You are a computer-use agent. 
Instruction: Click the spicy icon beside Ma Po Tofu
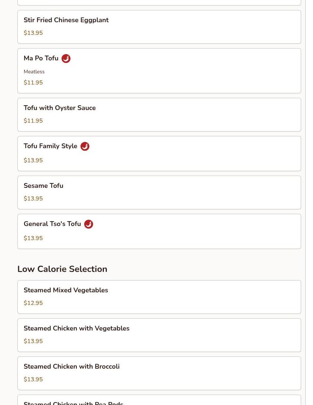pos(66,59)
